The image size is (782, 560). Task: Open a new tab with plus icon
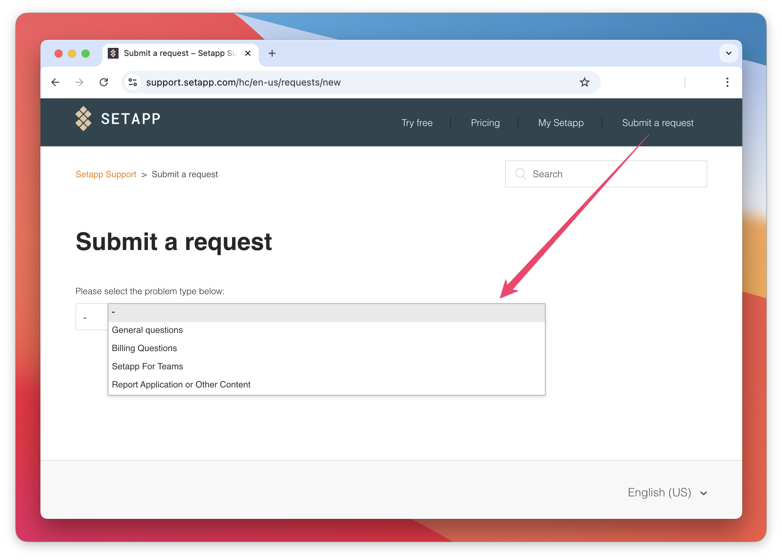(272, 53)
